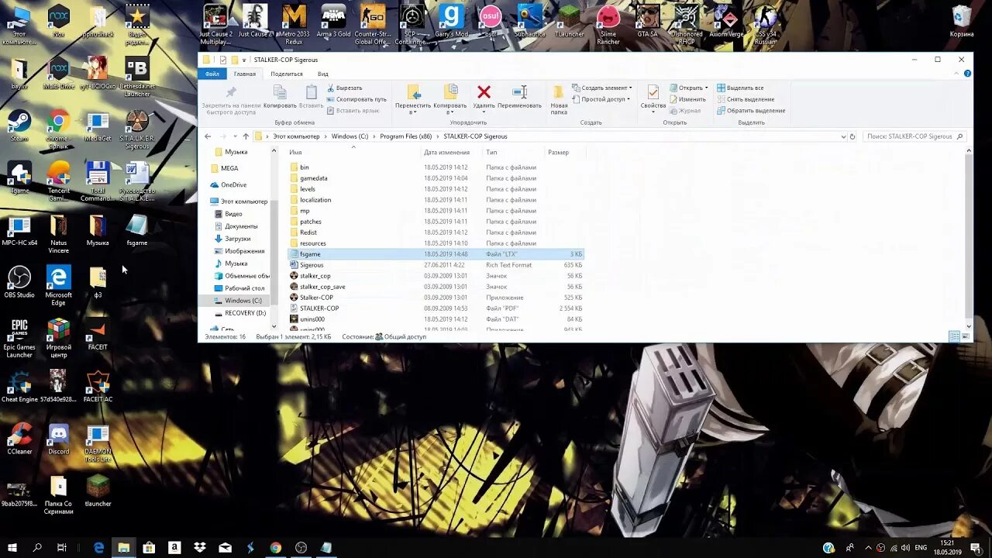Click the Delete (Удалить) red X icon

click(x=484, y=92)
